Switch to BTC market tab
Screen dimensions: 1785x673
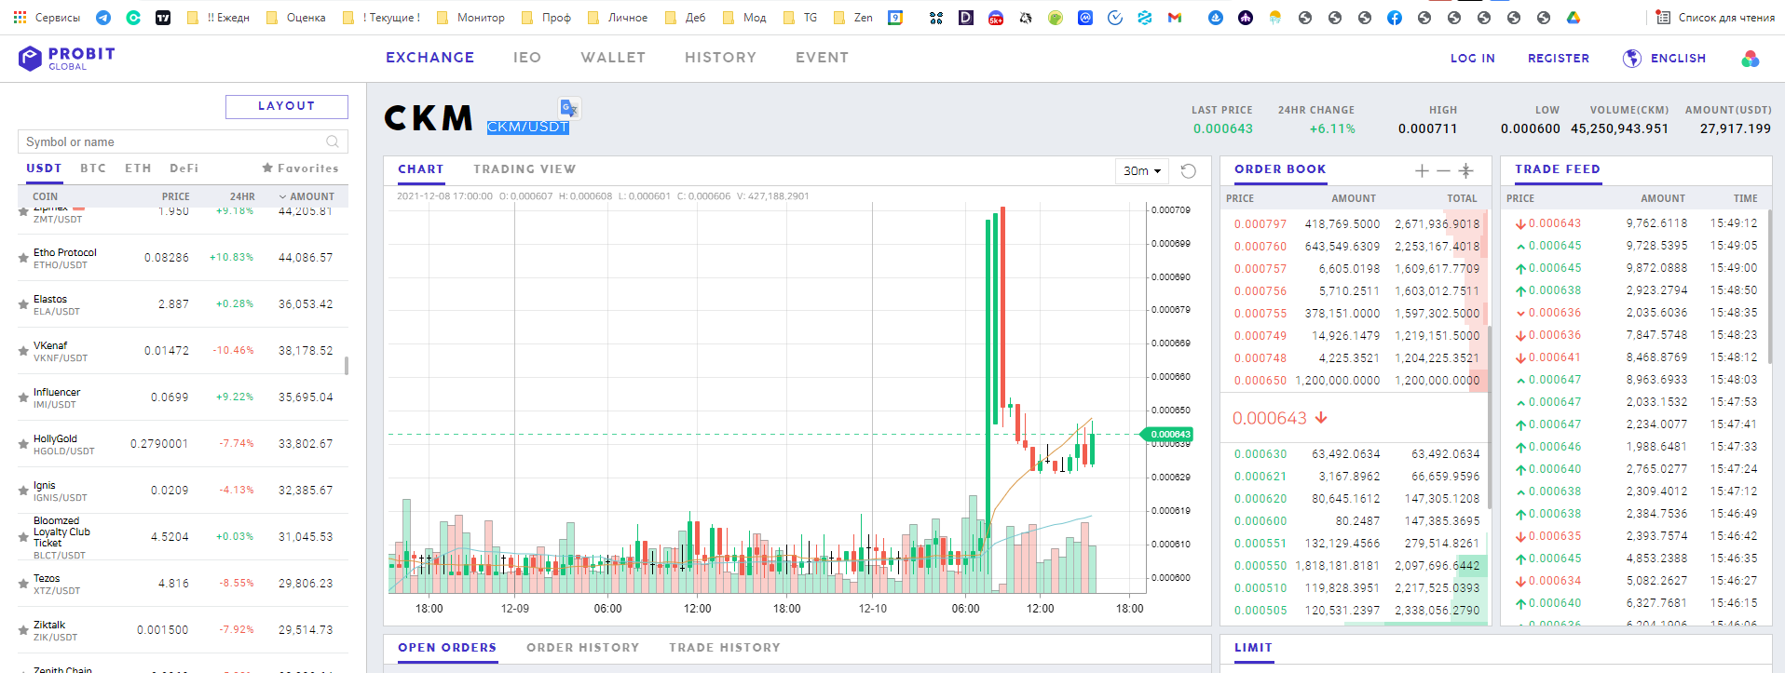pyautogui.click(x=93, y=168)
